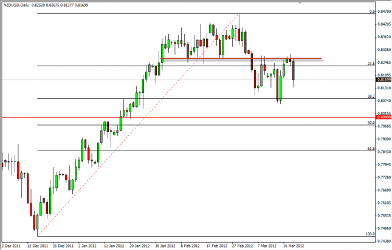Click price axis value 0.80740
Screen dimensions: 392x250
(384, 101)
